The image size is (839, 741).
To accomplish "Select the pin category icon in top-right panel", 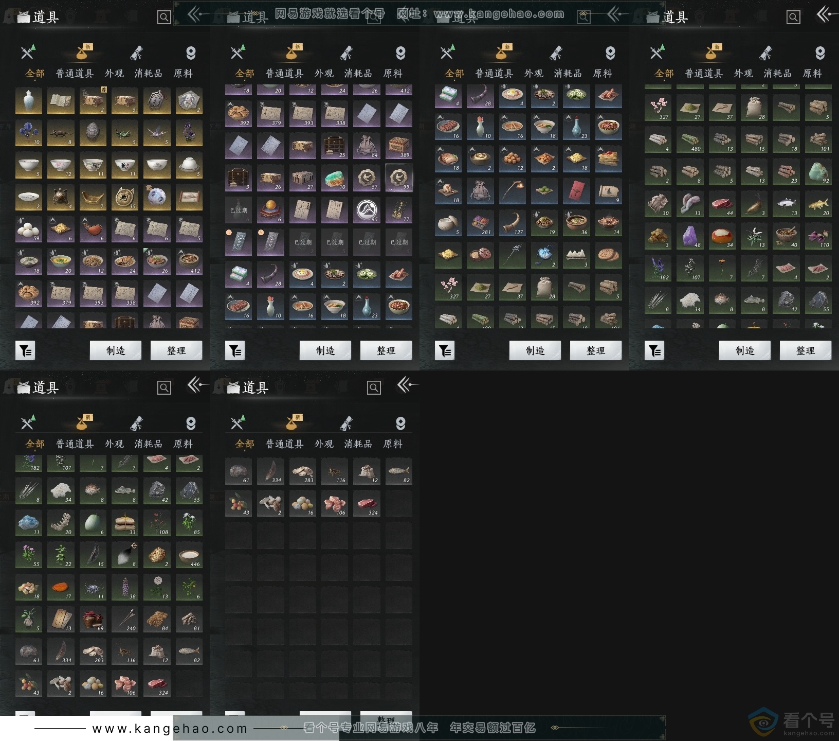I will pos(820,52).
